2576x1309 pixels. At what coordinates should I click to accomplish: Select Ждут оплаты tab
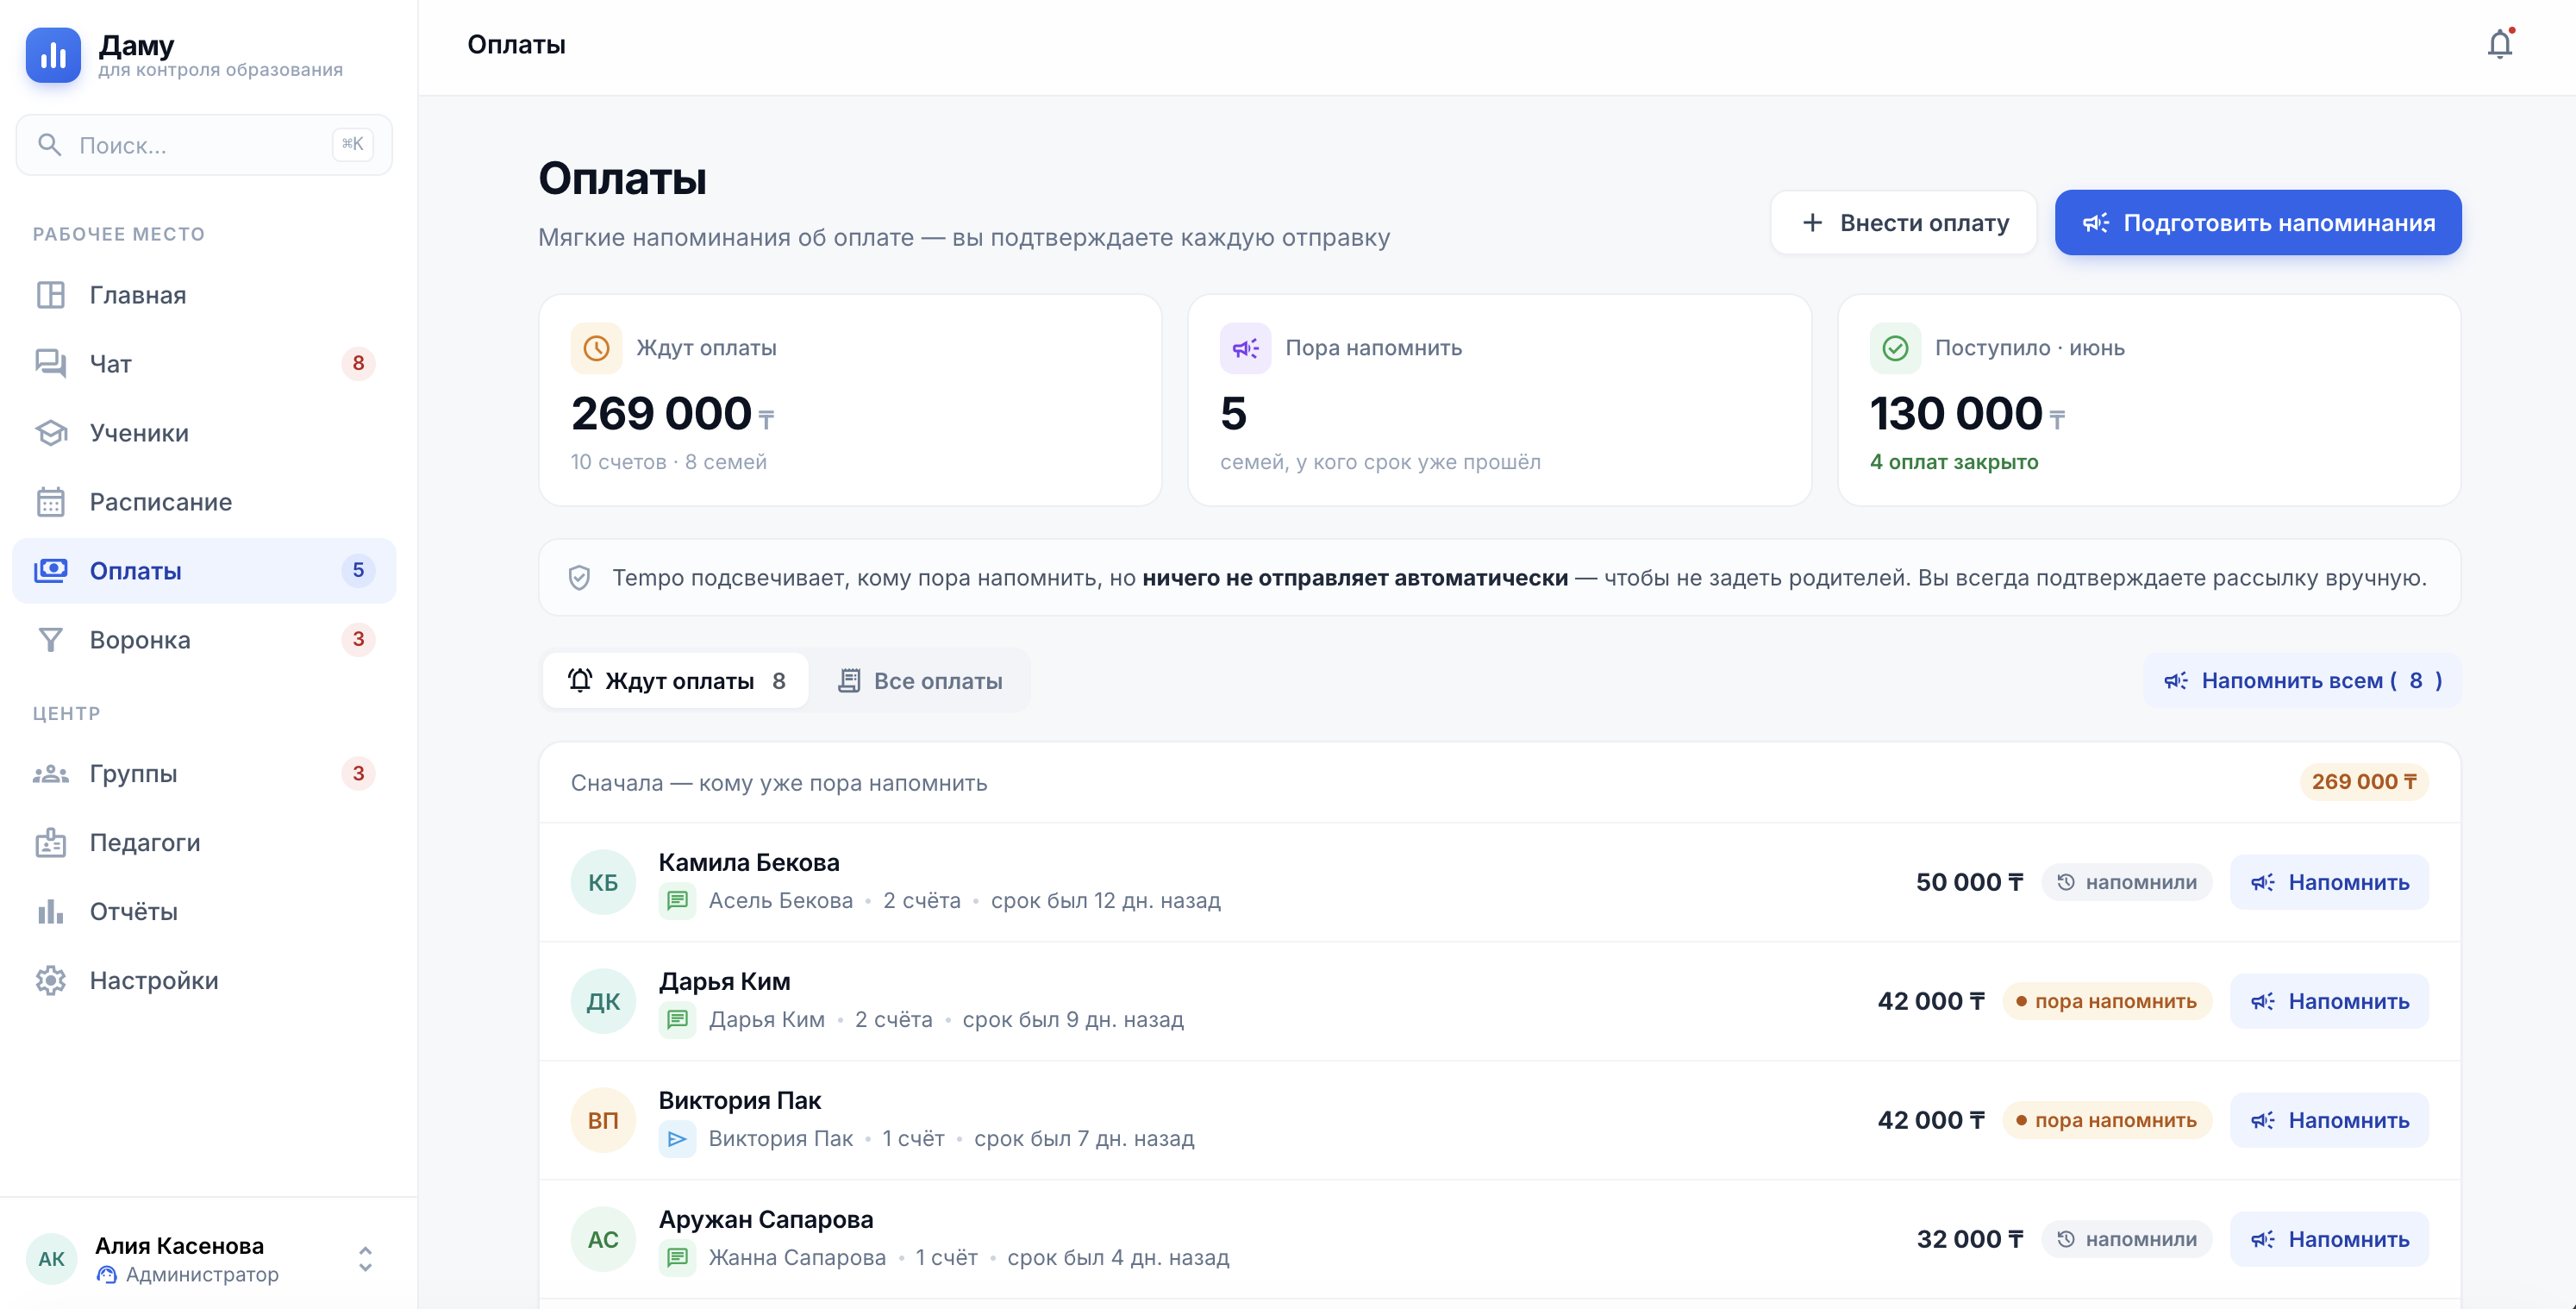tap(676, 681)
